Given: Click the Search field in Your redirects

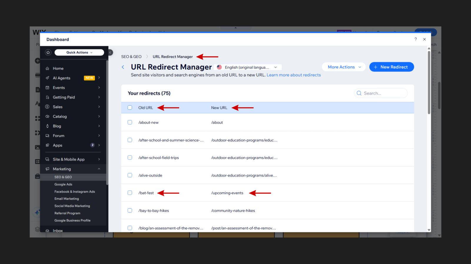Looking at the screenshot, I should point(381,93).
